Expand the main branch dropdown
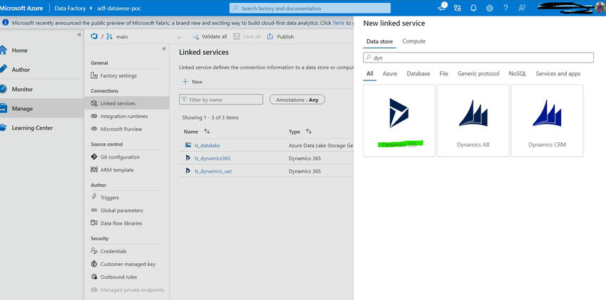This screenshot has width=606, height=300. tap(179, 37)
